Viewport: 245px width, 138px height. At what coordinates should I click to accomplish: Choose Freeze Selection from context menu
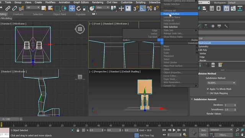pyautogui.click(x=179, y=14)
